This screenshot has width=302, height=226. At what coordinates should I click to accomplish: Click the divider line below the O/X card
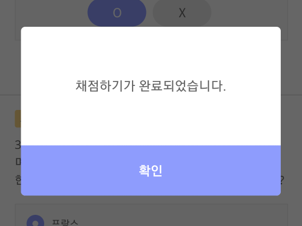(x=11, y=95)
